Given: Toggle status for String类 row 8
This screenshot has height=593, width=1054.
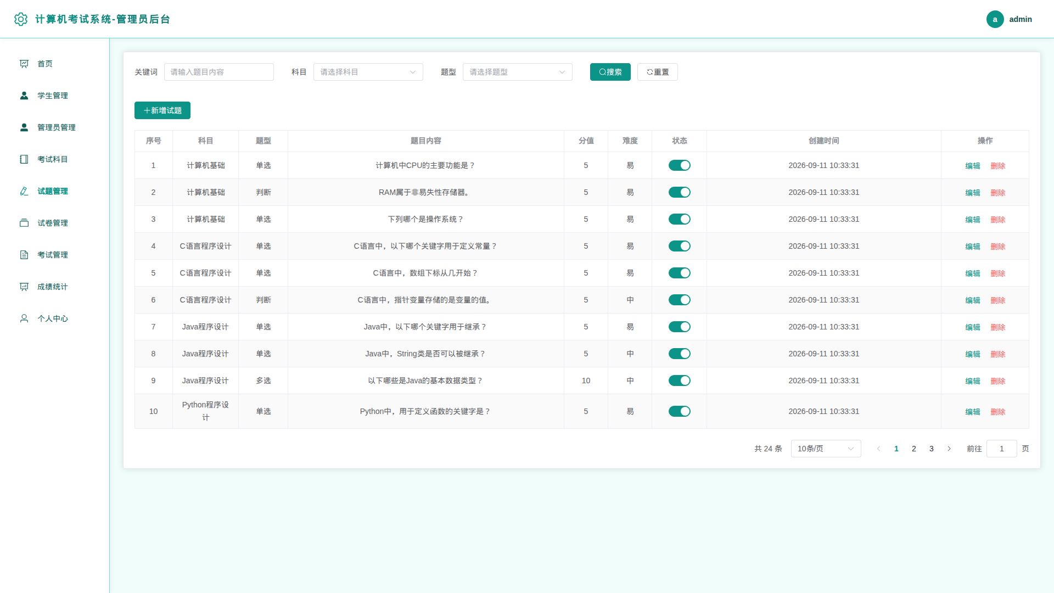Looking at the screenshot, I should [x=679, y=354].
